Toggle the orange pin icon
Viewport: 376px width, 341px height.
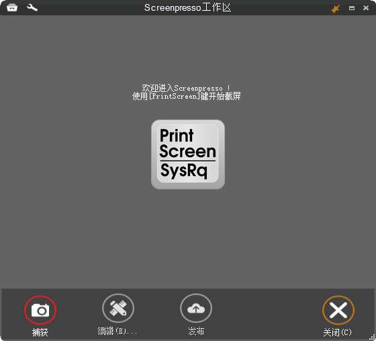coord(336,9)
